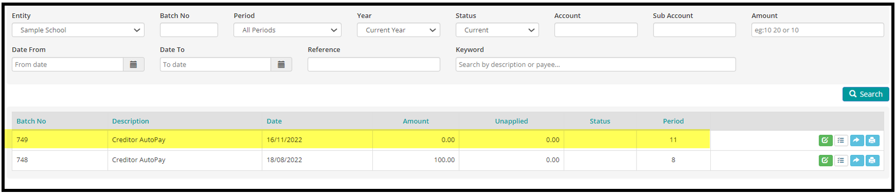Screen dimensions: 896x194
Task: Expand the Year dropdown showing Current Year
Action: tap(399, 30)
